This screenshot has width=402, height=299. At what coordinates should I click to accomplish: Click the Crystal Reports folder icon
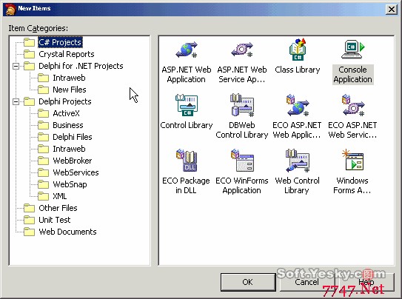tap(29, 54)
